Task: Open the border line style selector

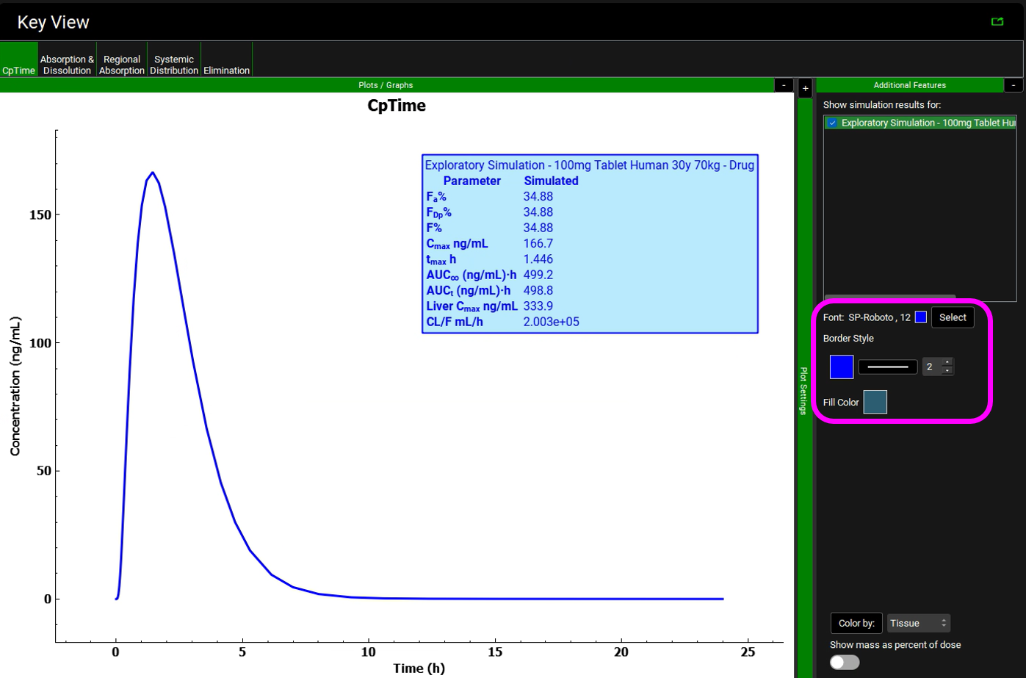Action: pyautogui.click(x=887, y=367)
